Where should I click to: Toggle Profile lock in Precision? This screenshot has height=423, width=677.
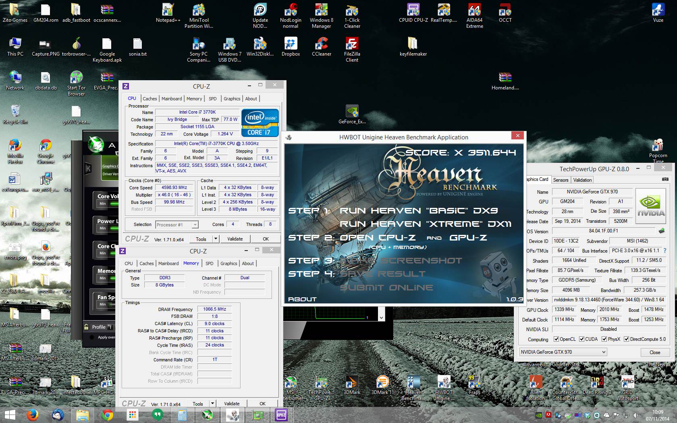pos(86,327)
